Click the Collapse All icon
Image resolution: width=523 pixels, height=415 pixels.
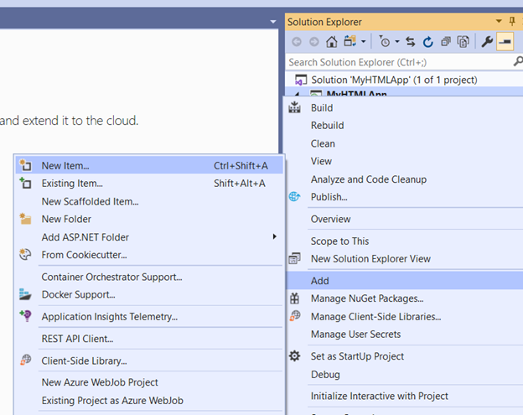click(x=446, y=42)
